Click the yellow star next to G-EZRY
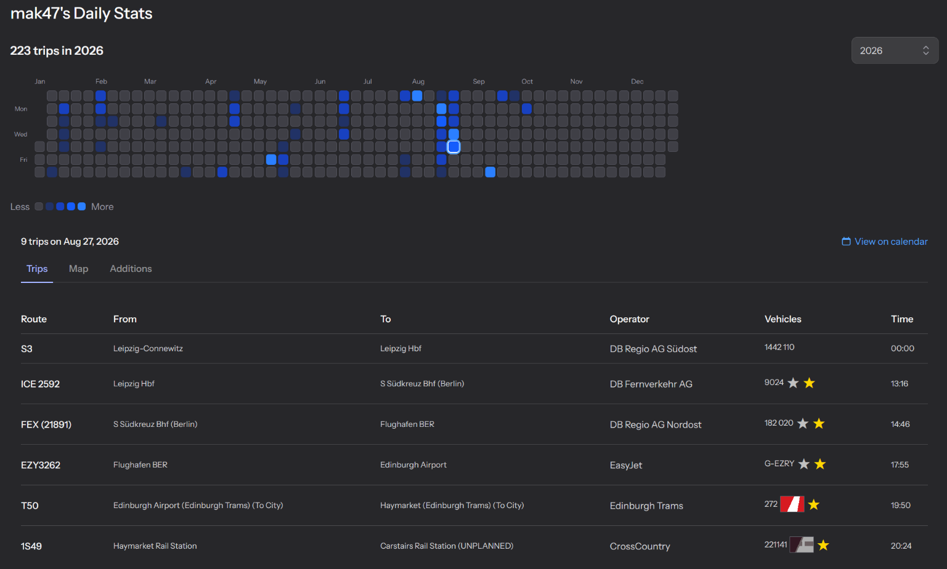The height and width of the screenshot is (569, 947). 820,464
